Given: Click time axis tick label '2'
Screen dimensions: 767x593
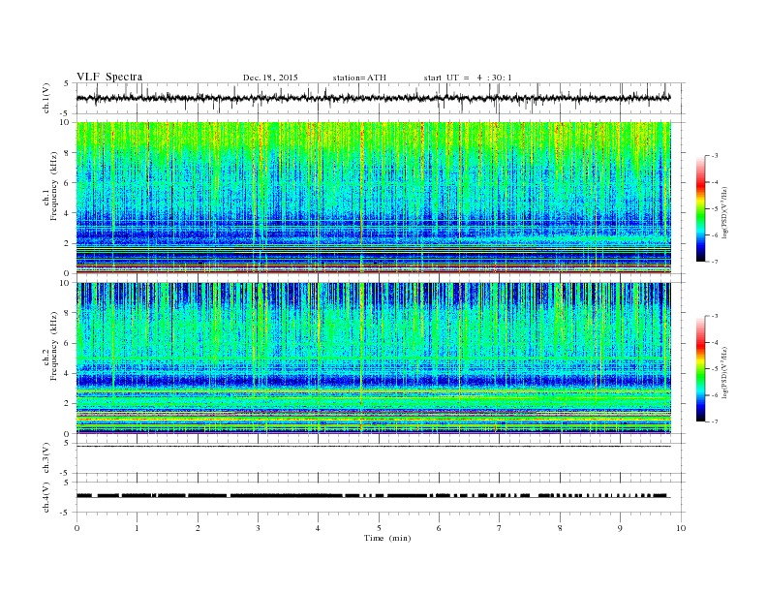Looking at the screenshot, I should click(198, 528).
